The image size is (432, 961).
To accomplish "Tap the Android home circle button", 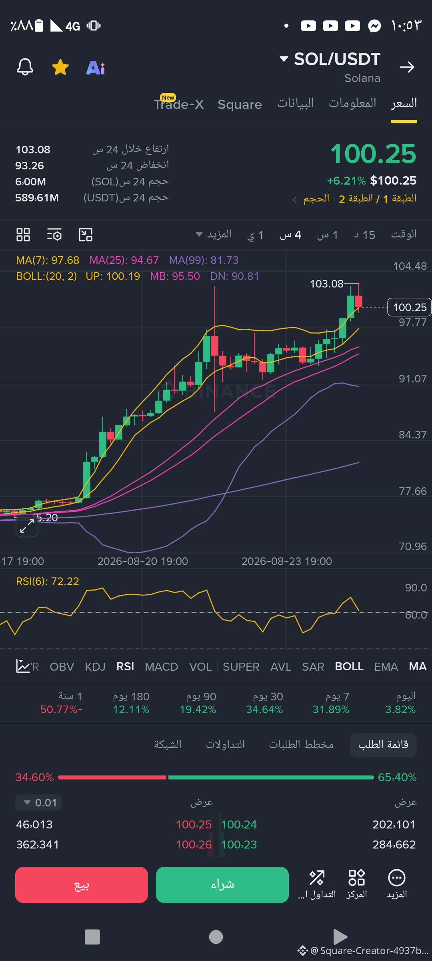I will coord(216,937).
